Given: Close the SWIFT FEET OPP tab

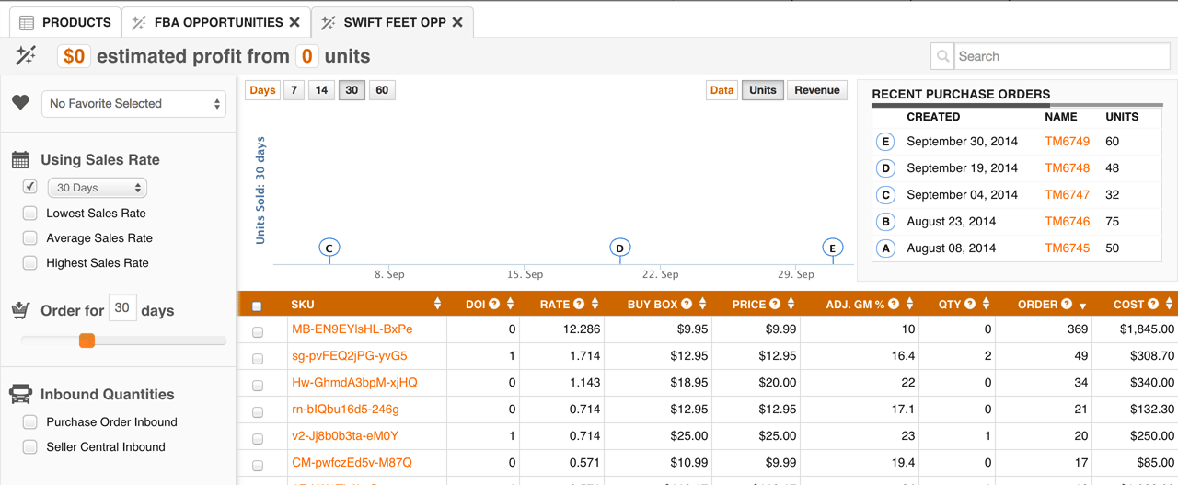Looking at the screenshot, I should click(x=457, y=22).
